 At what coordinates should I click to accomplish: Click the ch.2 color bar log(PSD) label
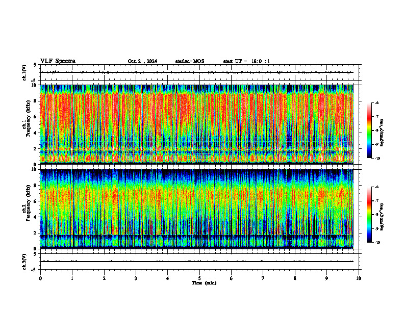click(382, 217)
